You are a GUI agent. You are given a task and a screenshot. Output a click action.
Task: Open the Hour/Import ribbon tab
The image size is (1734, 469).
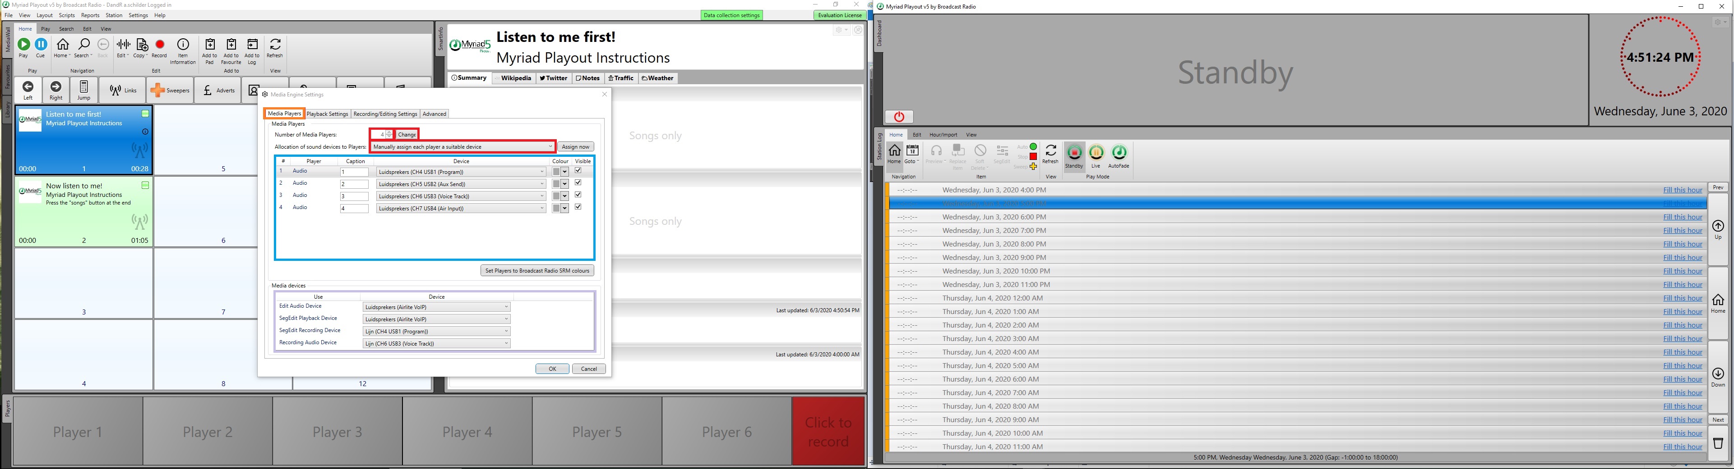point(943,135)
